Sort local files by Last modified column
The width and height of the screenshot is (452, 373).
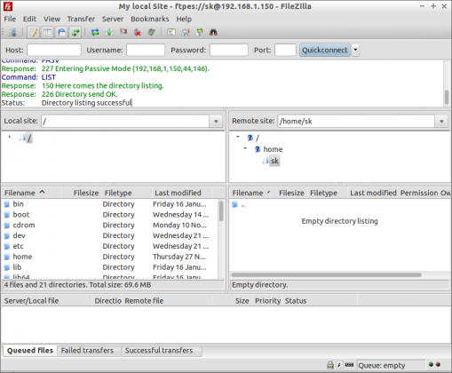coord(182,193)
